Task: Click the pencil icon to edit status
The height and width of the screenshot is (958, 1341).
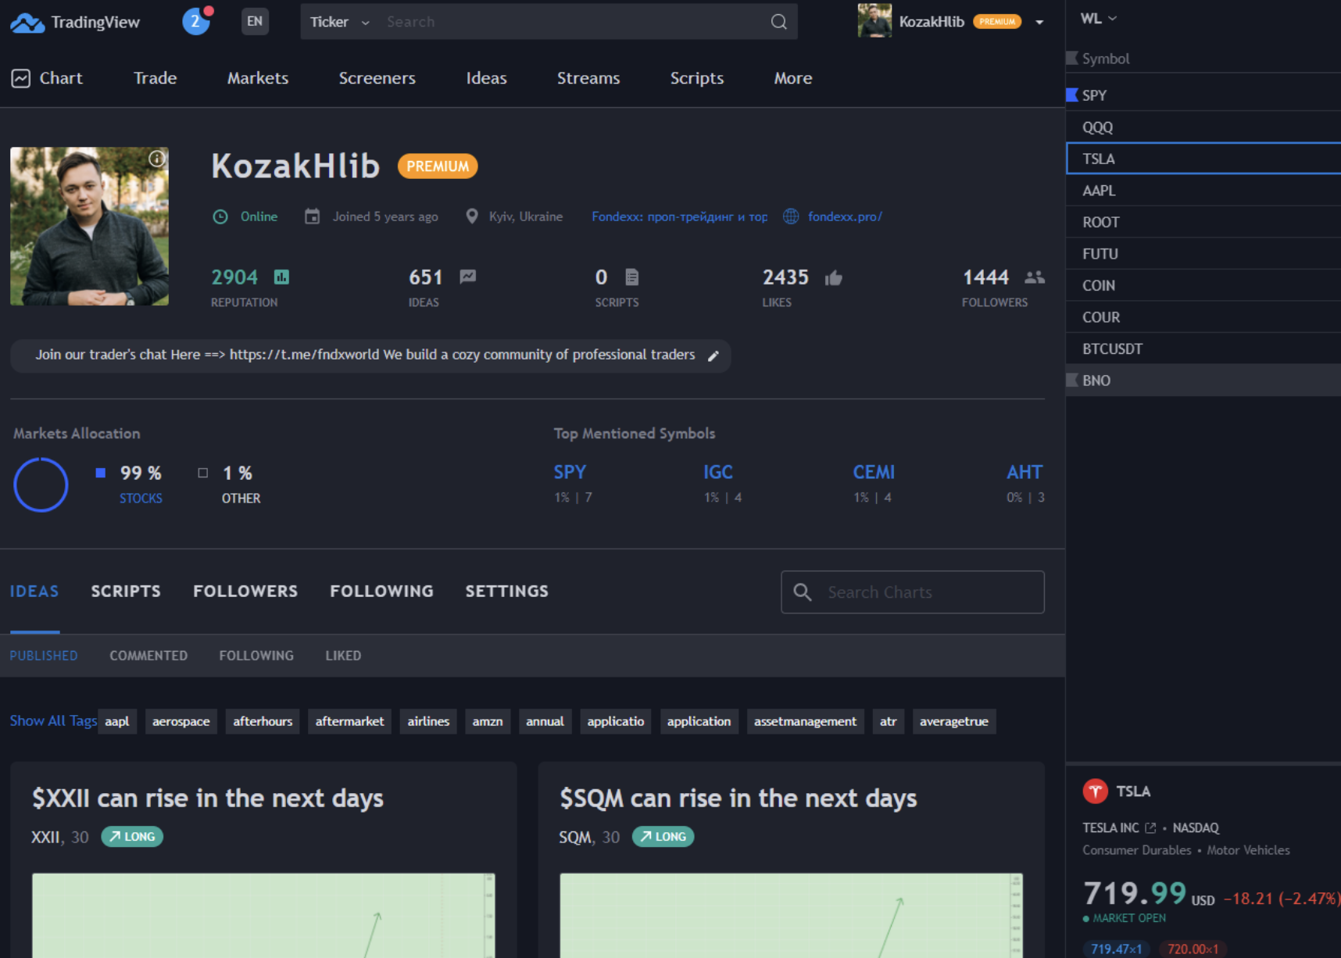Action: pyautogui.click(x=713, y=356)
